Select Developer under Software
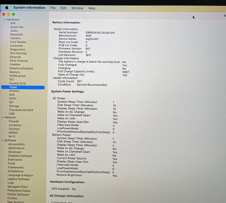 tap(15, 152)
